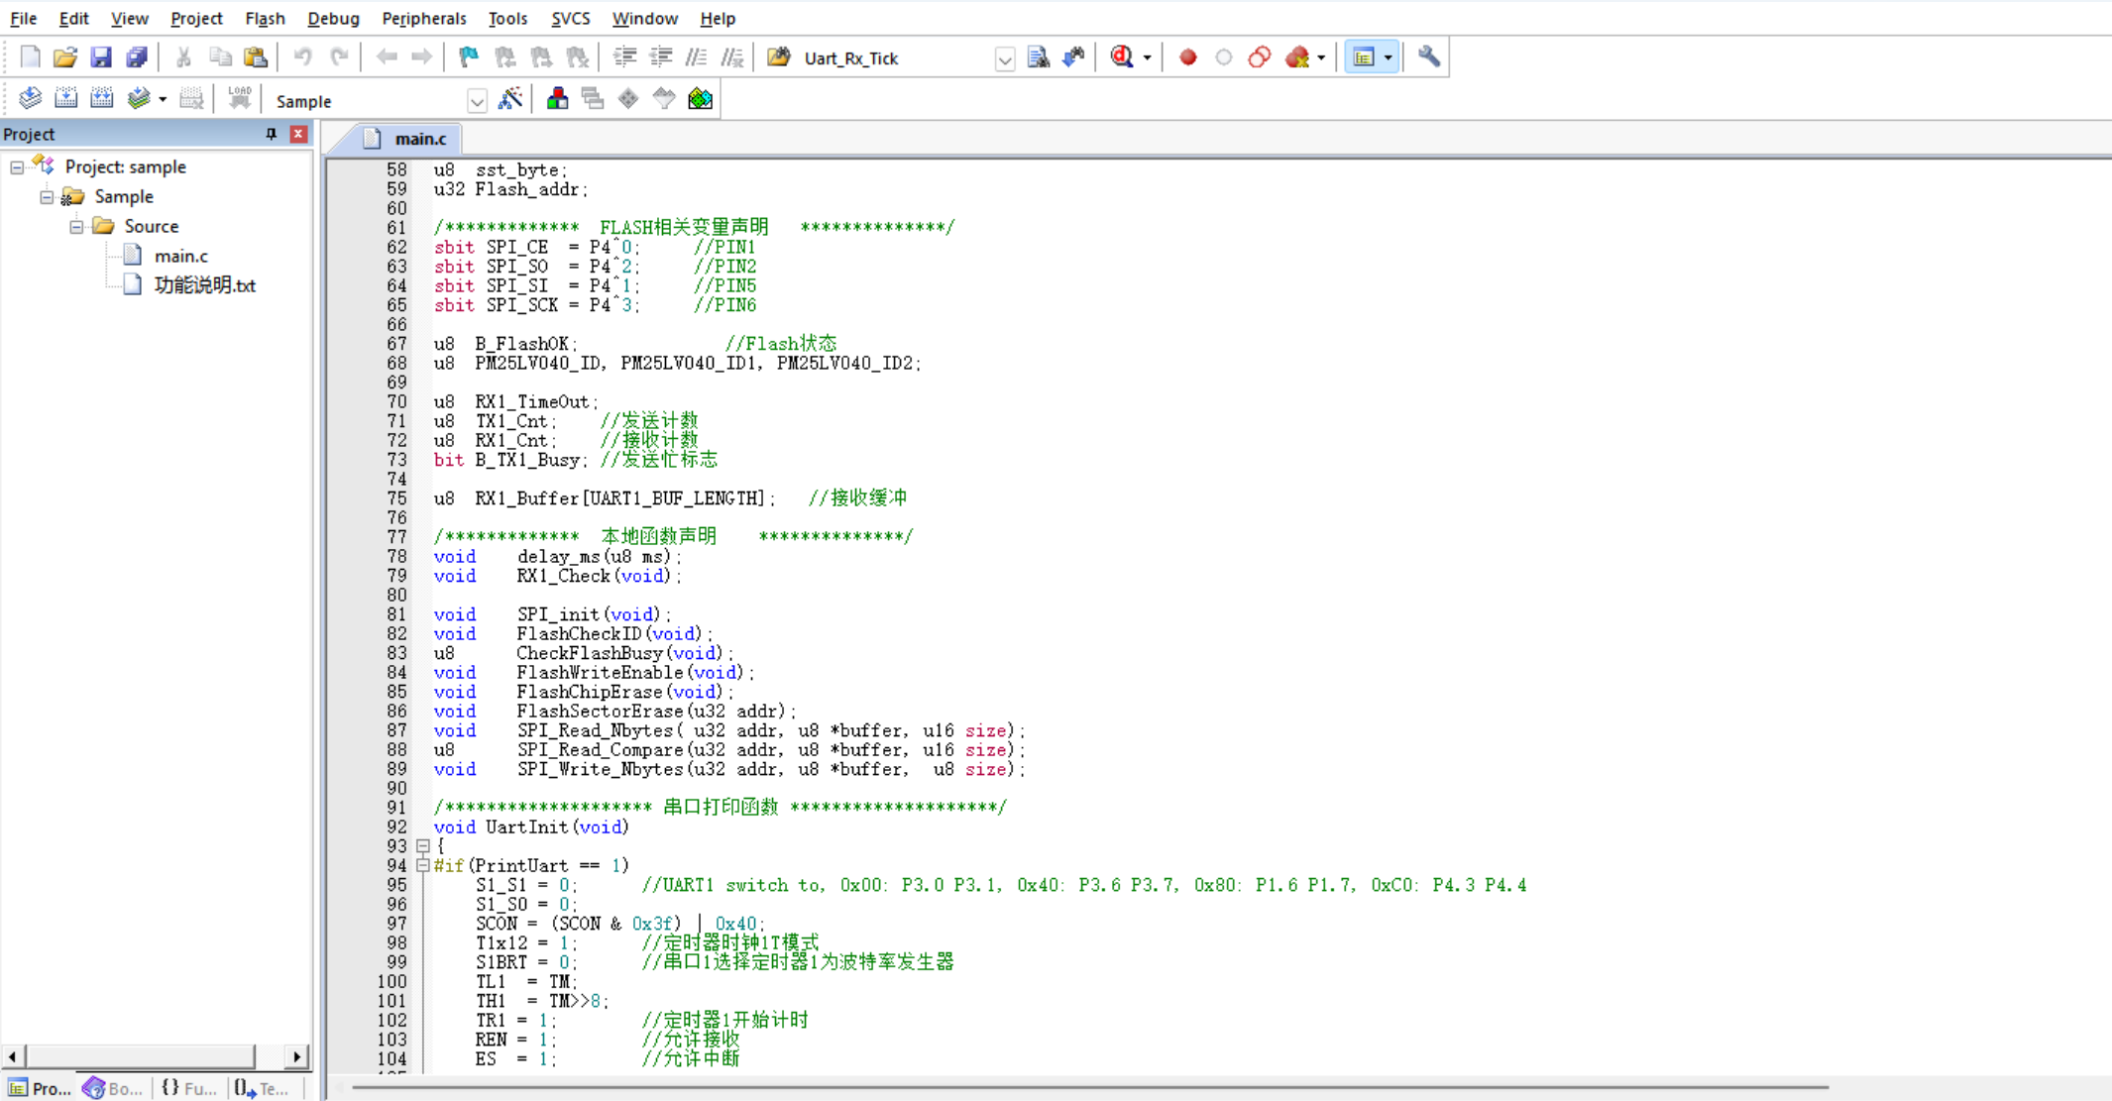Open Manage Project Items icon
This screenshot has width=2112, height=1101.
557,99
